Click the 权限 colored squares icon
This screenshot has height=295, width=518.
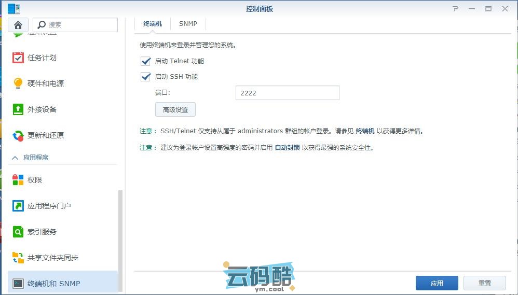[18, 180]
